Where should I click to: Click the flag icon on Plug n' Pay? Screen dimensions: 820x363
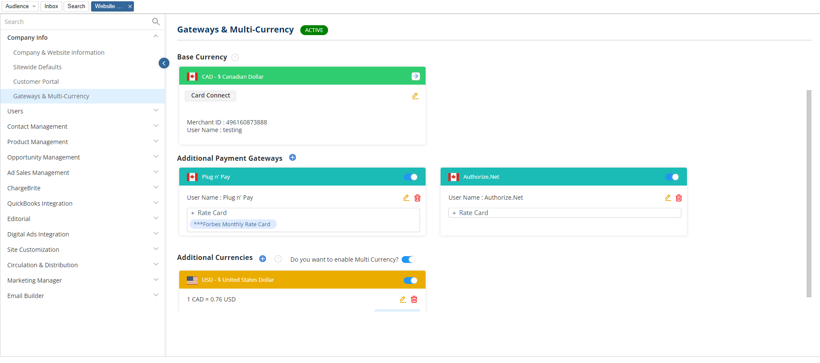[x=192, y=177]
